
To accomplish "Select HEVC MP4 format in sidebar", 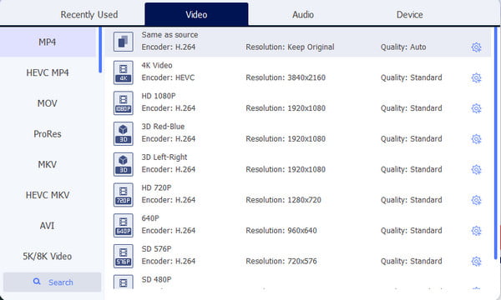I will pyautogui.click(x=48, y=72).
